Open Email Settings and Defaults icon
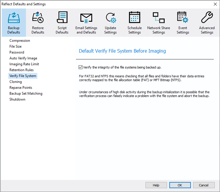The height and width of the screenshot is (192, 220). click(86, 18)
